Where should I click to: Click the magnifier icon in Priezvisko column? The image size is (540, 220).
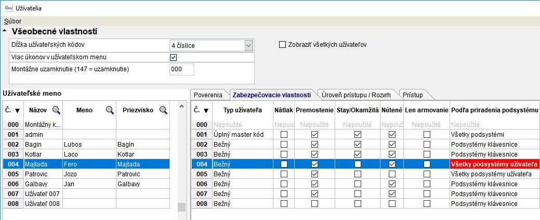[x=163, y=110]
